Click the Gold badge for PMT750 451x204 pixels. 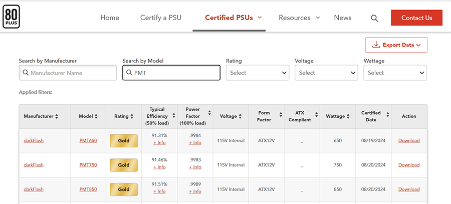pos(124,165)
